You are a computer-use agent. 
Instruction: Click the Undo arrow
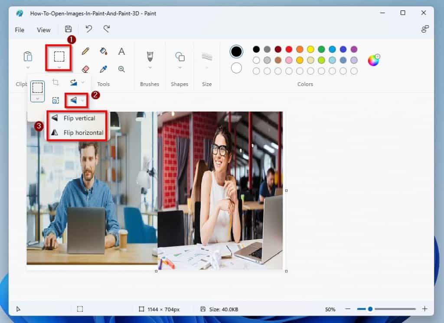point(88,29)
